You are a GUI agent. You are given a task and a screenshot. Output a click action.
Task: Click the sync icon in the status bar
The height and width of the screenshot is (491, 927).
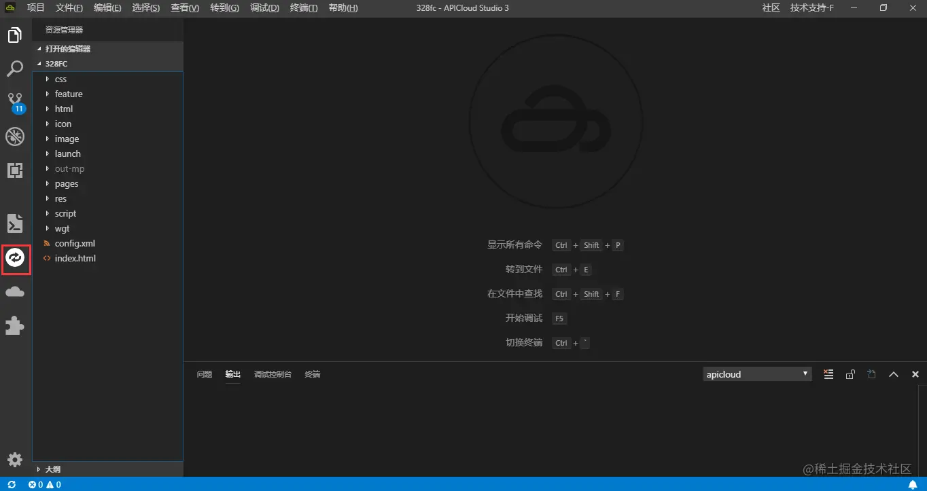12,484
